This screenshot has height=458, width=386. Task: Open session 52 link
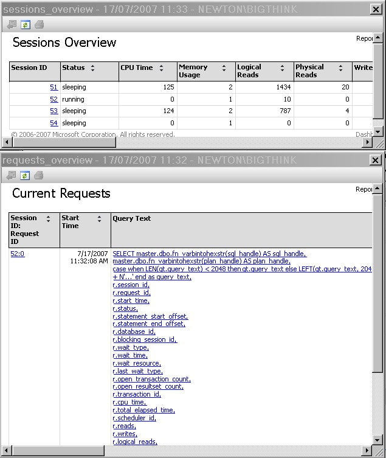(53, 99)
